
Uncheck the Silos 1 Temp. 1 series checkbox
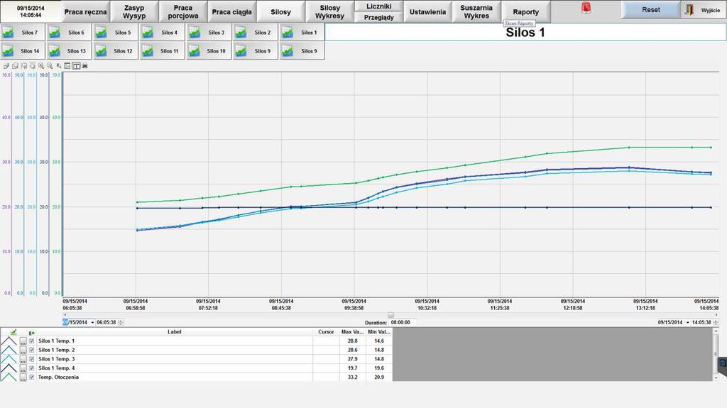pos(31,341)
